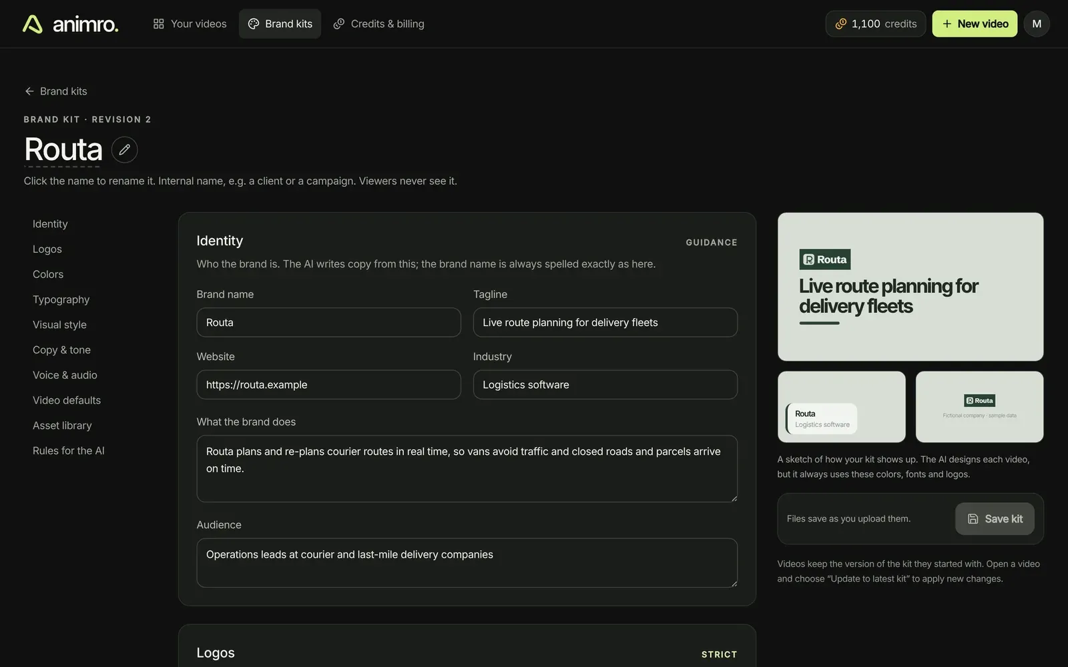Go to Video defaults section
1068x667 pixels.
tap(67, 401)
